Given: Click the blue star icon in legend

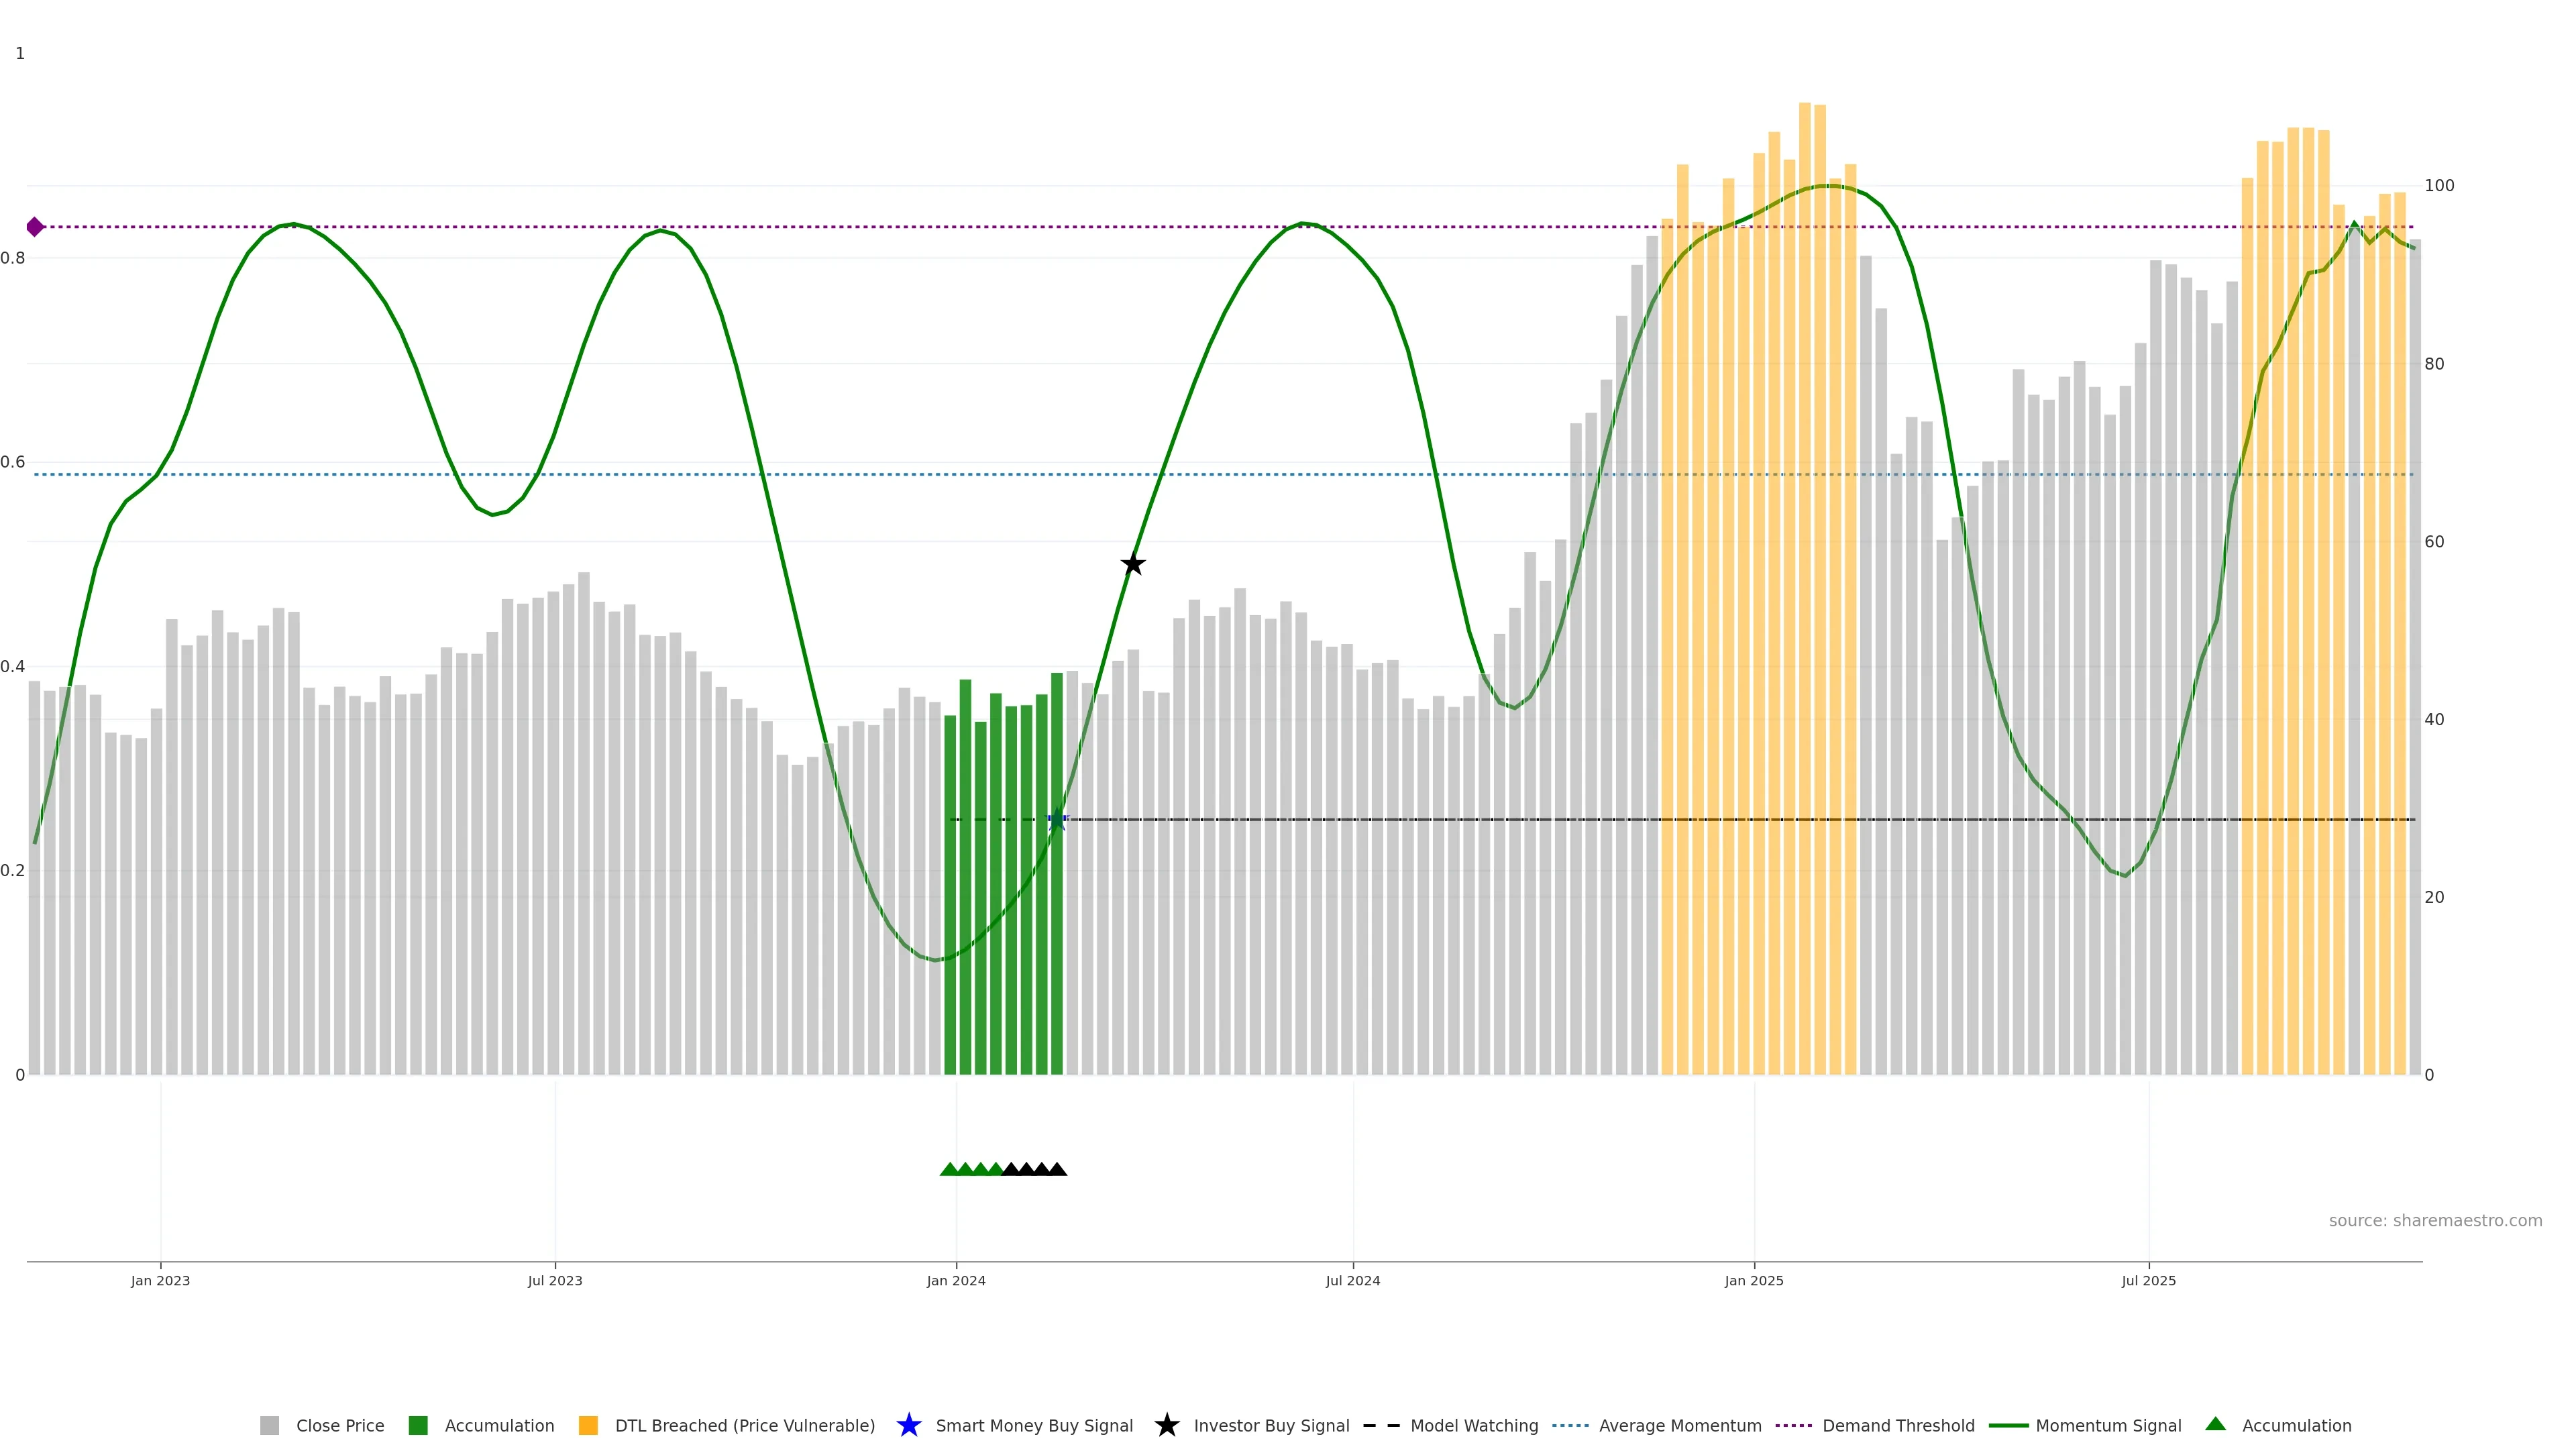Looking at the screenshot, I should (908, 1425).
